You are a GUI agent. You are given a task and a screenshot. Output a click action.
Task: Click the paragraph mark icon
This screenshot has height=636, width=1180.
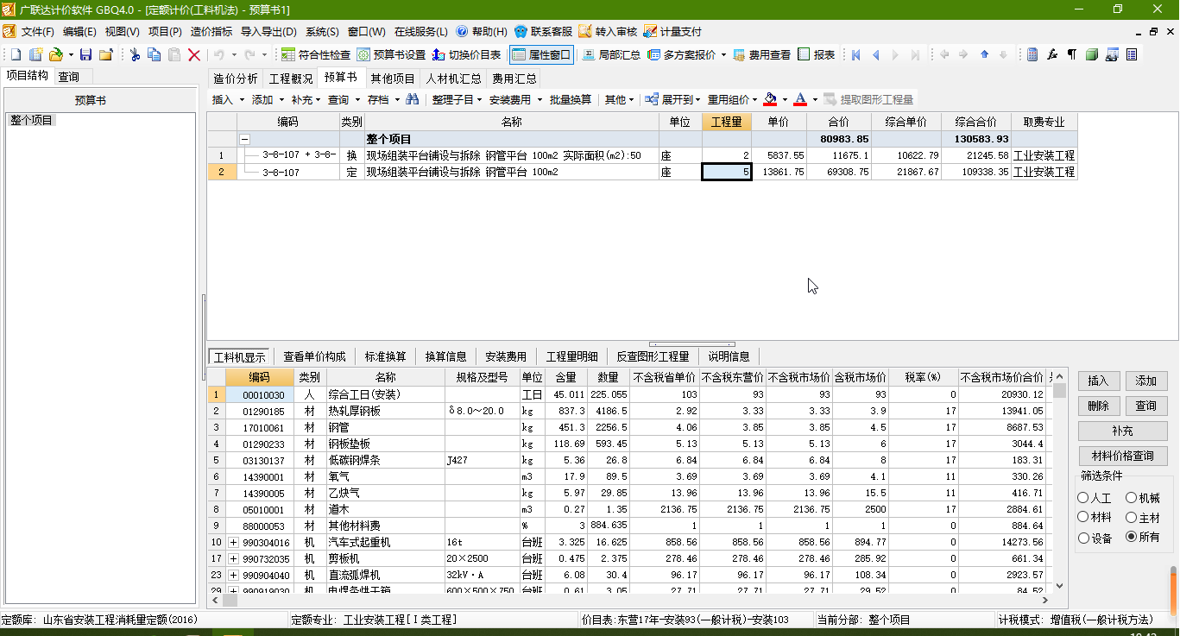(x=1072, y=54)
